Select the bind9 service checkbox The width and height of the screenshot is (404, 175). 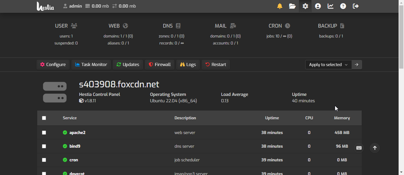[44, 146]
